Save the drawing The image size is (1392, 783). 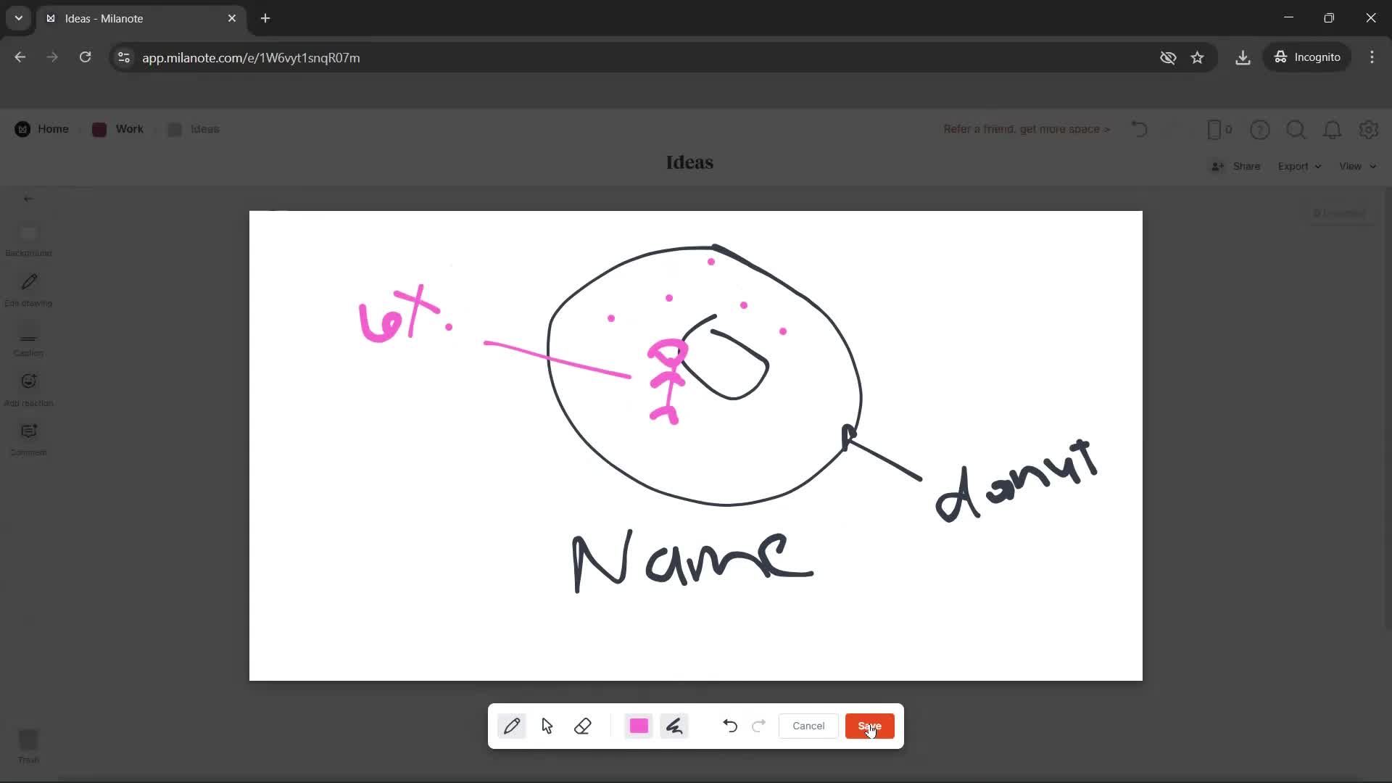click(x=869, y=726)
